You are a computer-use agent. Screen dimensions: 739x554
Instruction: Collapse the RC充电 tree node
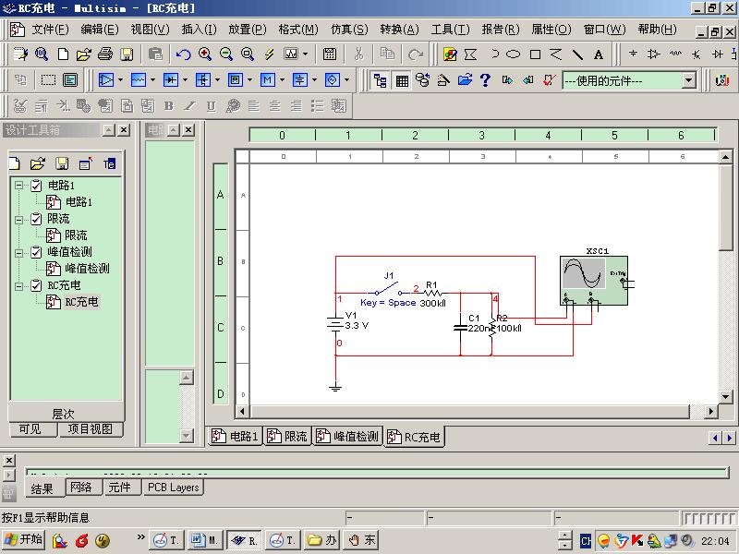[x=18, y=286]
